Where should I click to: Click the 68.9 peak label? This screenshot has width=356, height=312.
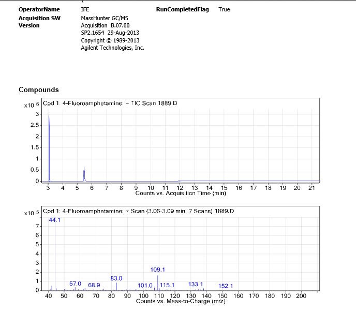(94, 285)
